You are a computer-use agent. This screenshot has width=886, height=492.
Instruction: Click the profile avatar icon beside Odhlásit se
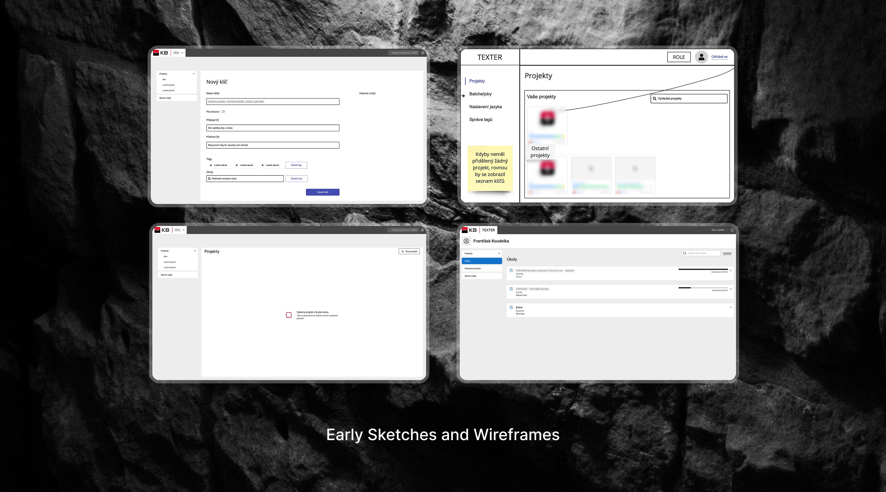[701, 57]
